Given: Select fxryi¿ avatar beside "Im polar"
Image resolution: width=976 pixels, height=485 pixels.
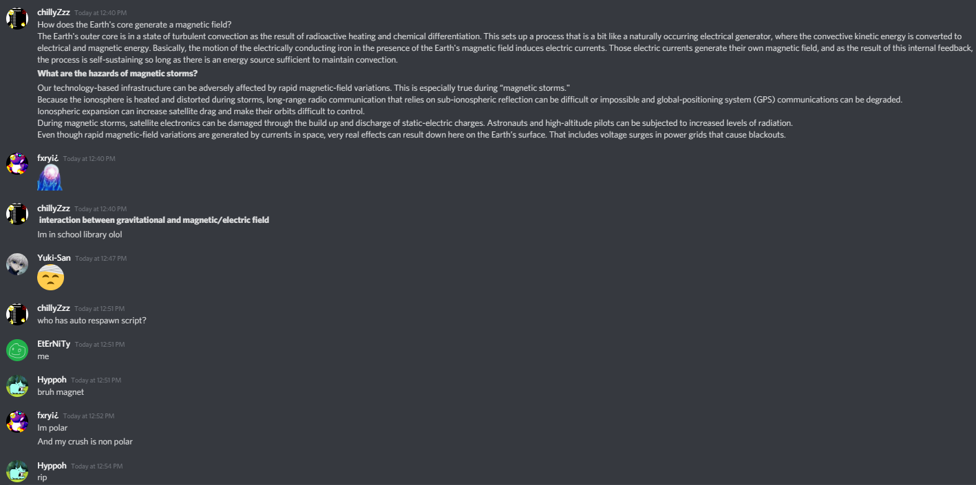Looking at the screenshot, I should point(17,421).
